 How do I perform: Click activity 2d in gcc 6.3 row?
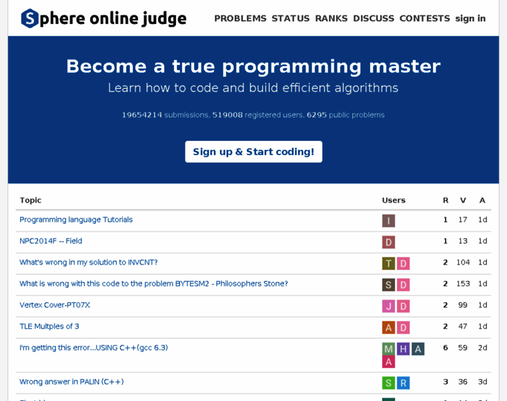[483, 348]
